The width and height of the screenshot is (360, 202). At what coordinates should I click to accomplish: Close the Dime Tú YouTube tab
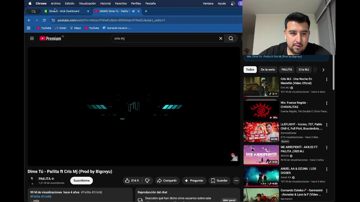tap(138, 11)
